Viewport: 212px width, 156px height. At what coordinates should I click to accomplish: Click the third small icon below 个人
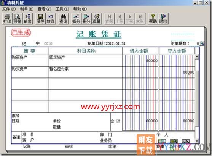[186, 141]
